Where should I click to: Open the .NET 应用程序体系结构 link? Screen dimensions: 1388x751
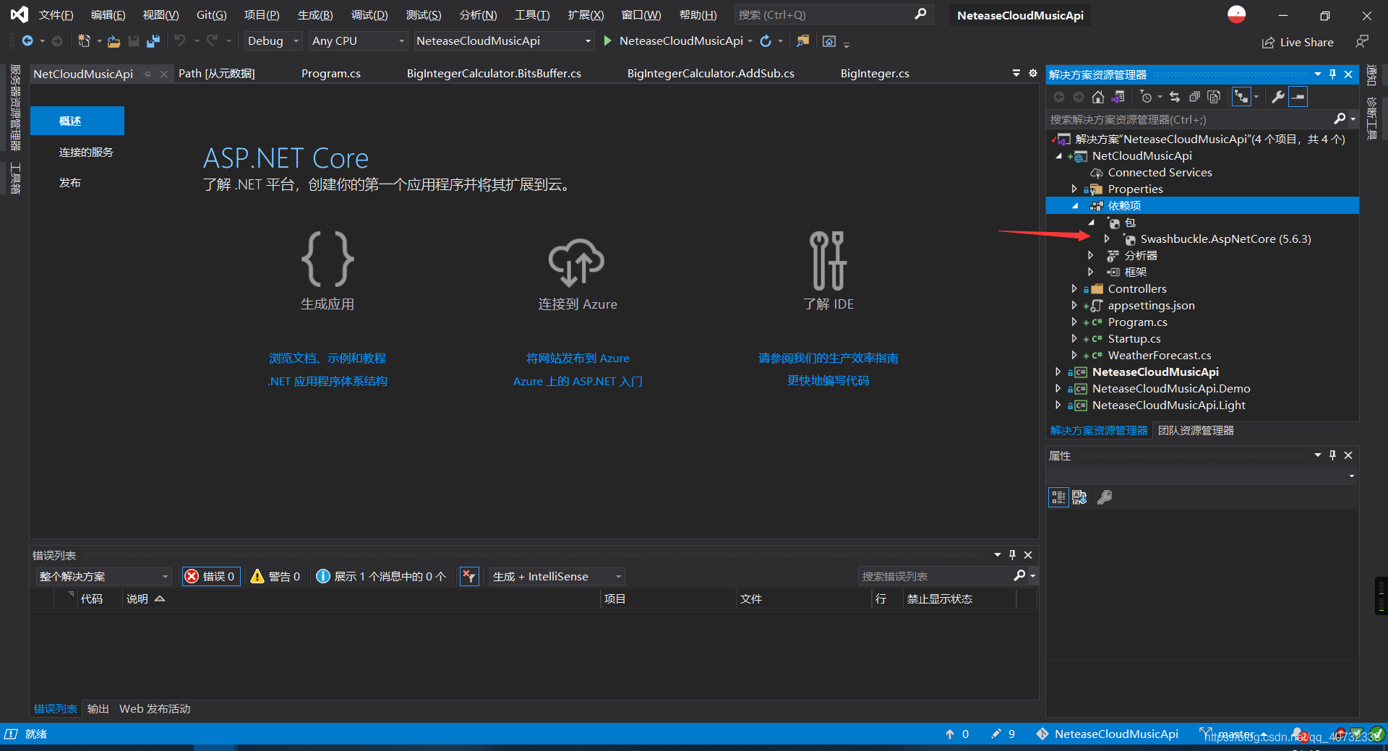pos(327,382)
